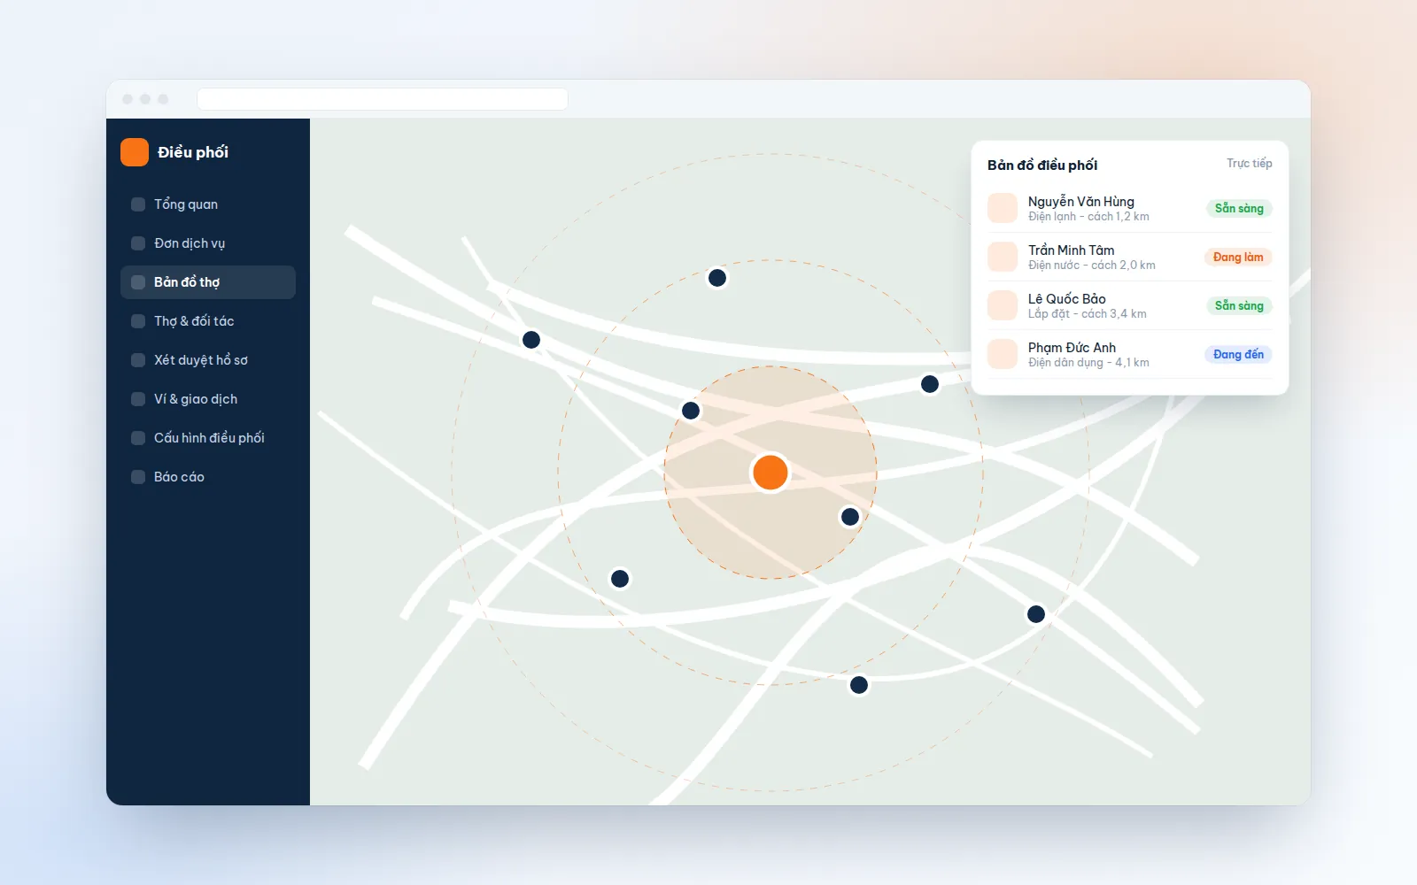Click the orange center location marker
The width and height of the screenshot is (1417, 885).
(x=770, y=473)
